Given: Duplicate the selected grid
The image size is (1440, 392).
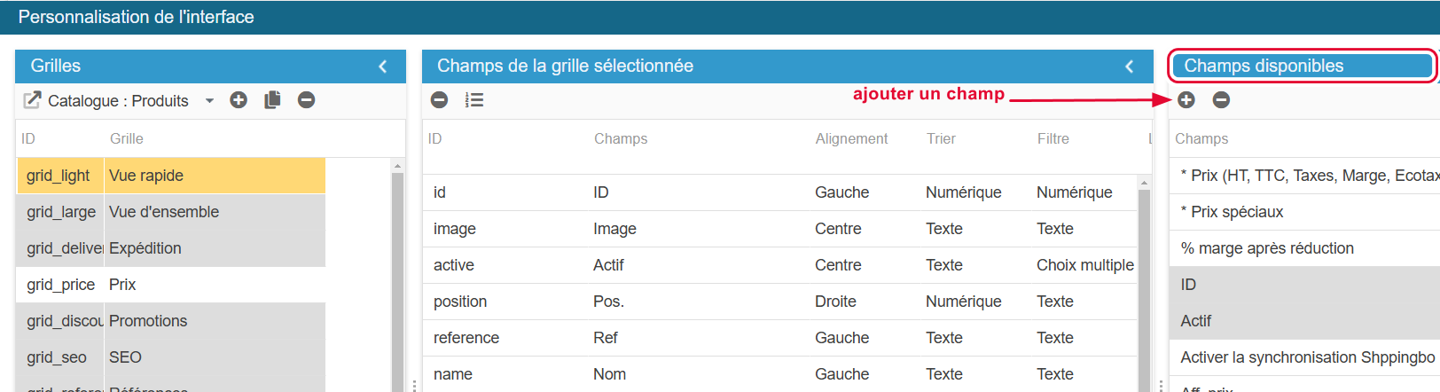Looking at the screenshot, I should [272, 100].
